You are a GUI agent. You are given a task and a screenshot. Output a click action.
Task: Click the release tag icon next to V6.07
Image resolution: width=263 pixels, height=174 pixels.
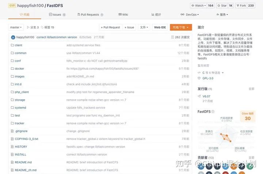tap(199, 96)
